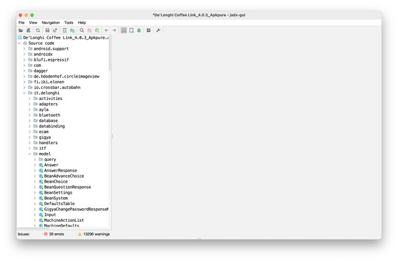The height and width of the screenshot is (261, 398).
Task: Expand the query folder chevron
Action: coord(35,160)
